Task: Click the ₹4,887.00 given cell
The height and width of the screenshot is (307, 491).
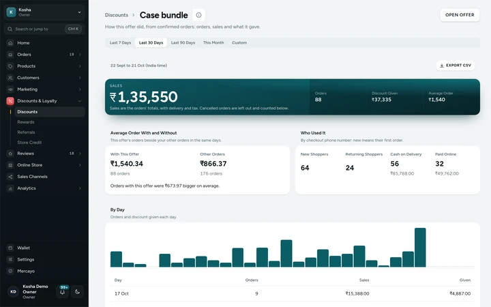Action: [x=460, y=293]
